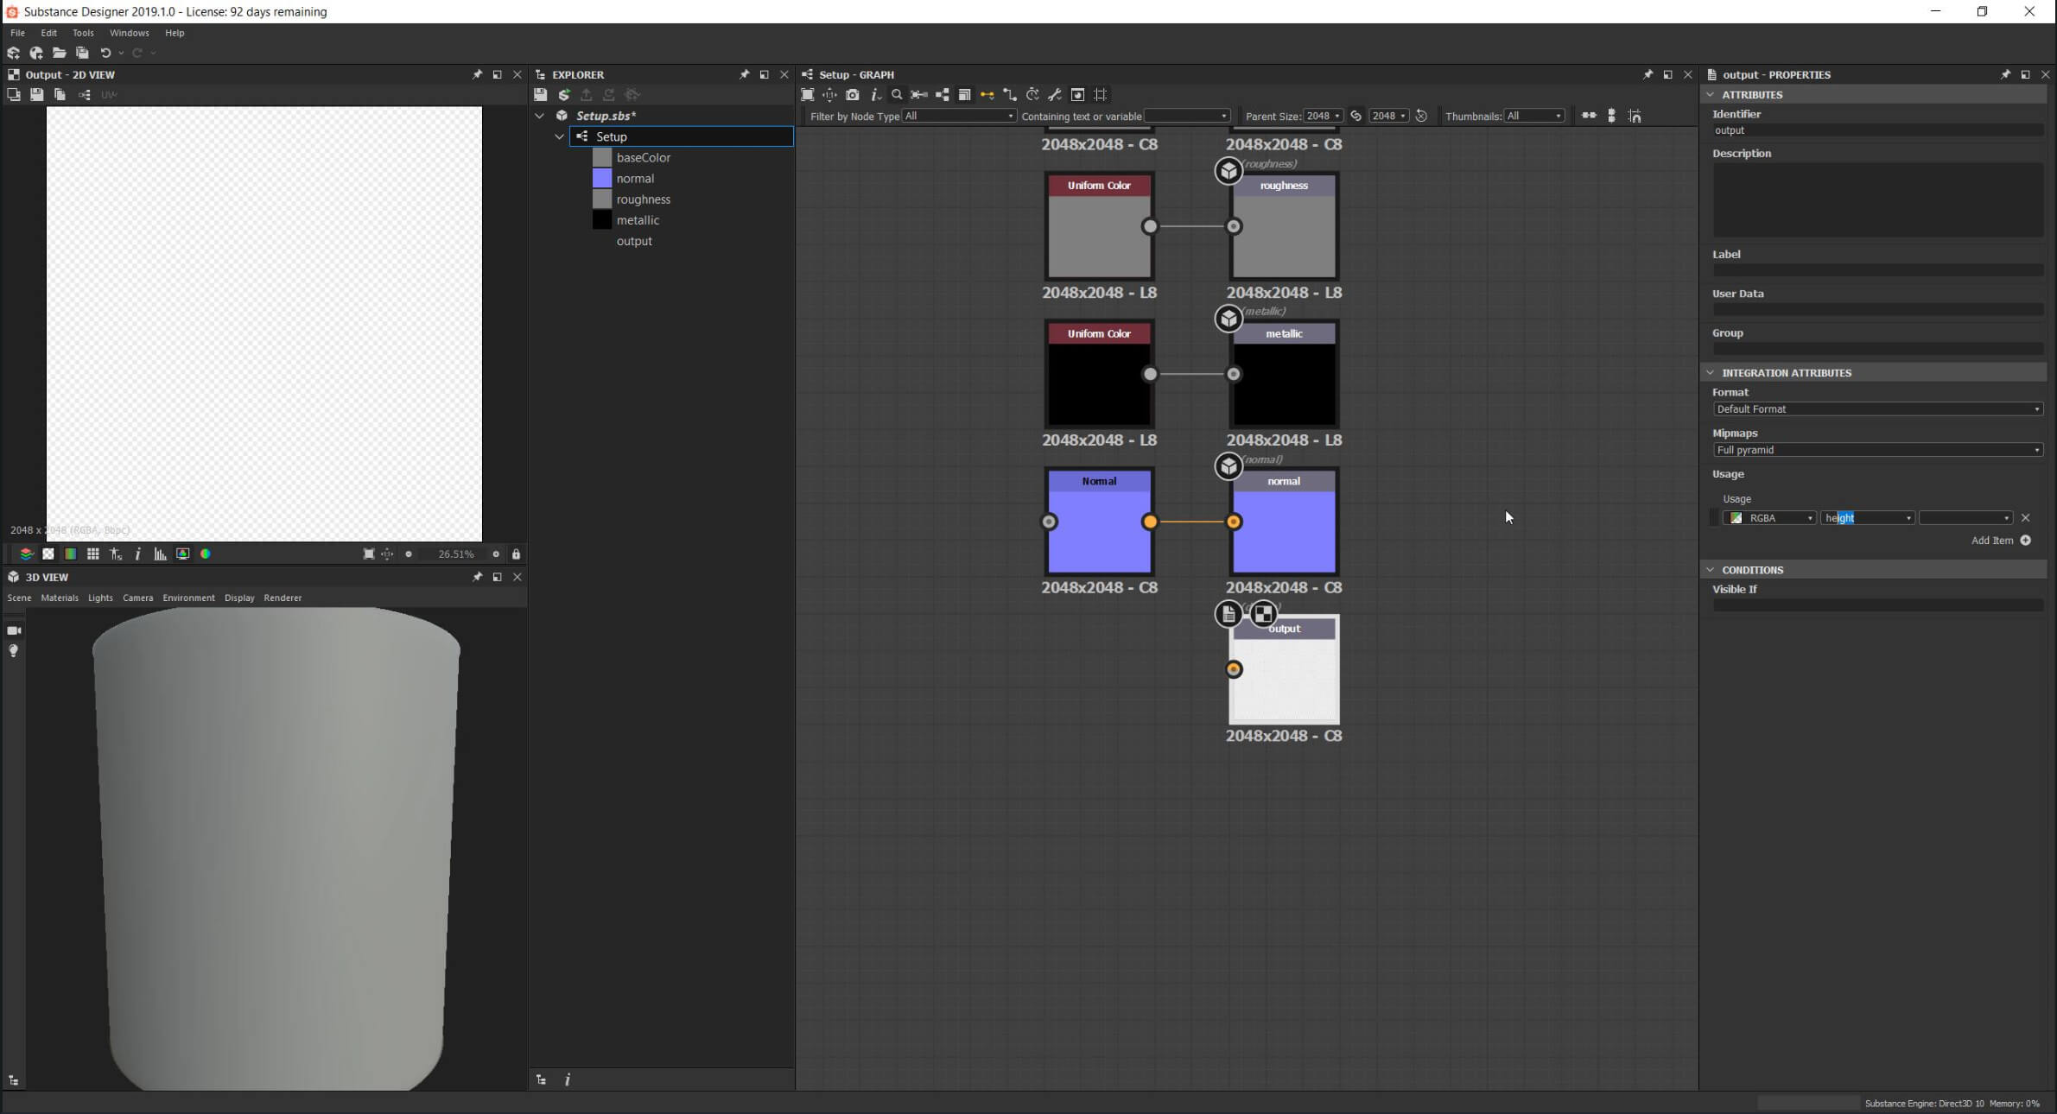Click the green gradient swatch in 2D view toolbar

point(70,554)
